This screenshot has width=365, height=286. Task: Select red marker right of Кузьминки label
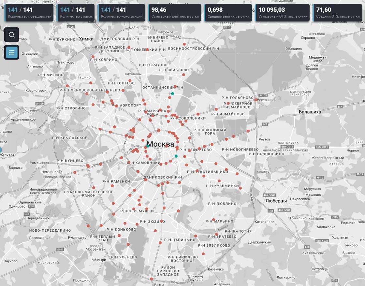pos(240,188)
